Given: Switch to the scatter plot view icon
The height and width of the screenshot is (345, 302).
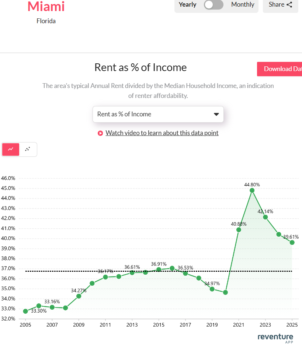Looking at the screenshot, I should click(27, 149).
